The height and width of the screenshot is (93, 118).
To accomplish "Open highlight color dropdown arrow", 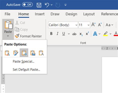I will (111, 34).
